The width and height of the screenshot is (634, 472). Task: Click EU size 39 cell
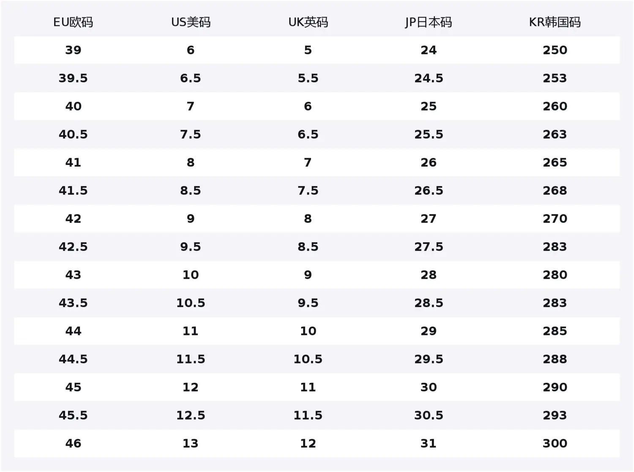point(73,50)
